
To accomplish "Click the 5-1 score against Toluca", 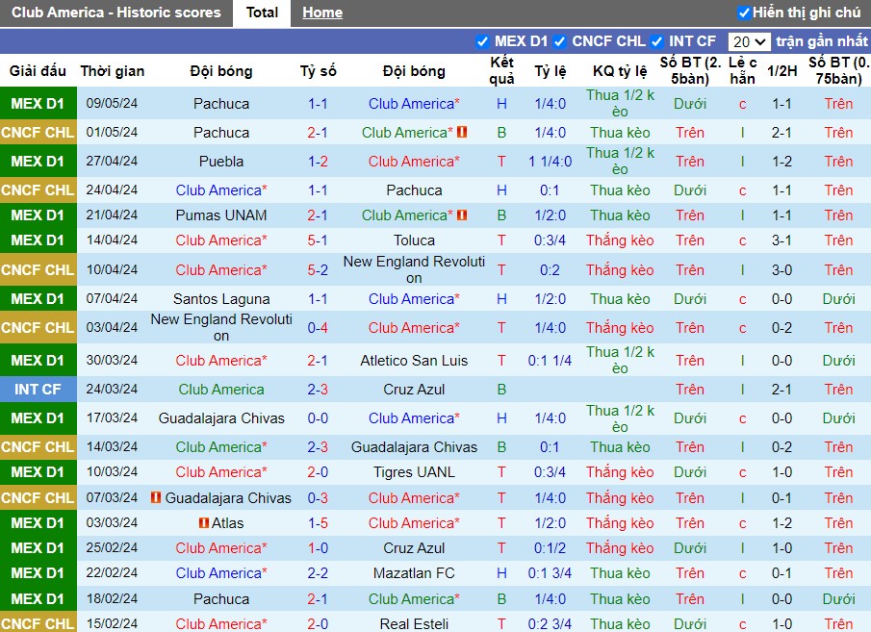I will coord(318,240).
